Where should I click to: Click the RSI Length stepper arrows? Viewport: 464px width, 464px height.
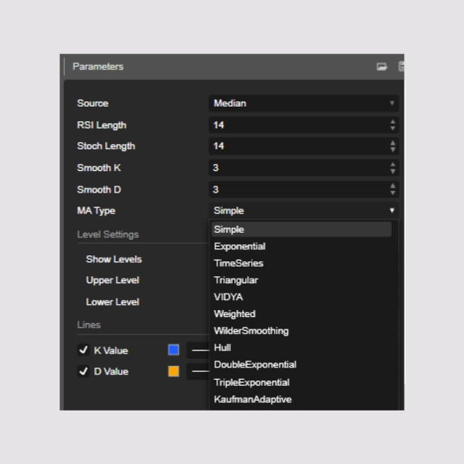pyautogui.click(x=393, y=125)
